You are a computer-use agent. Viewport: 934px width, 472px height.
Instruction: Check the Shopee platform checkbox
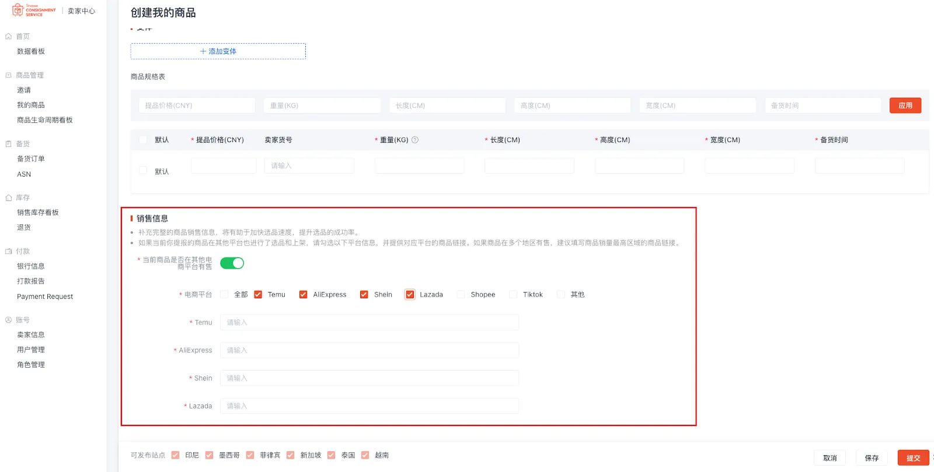click(461, 294)
